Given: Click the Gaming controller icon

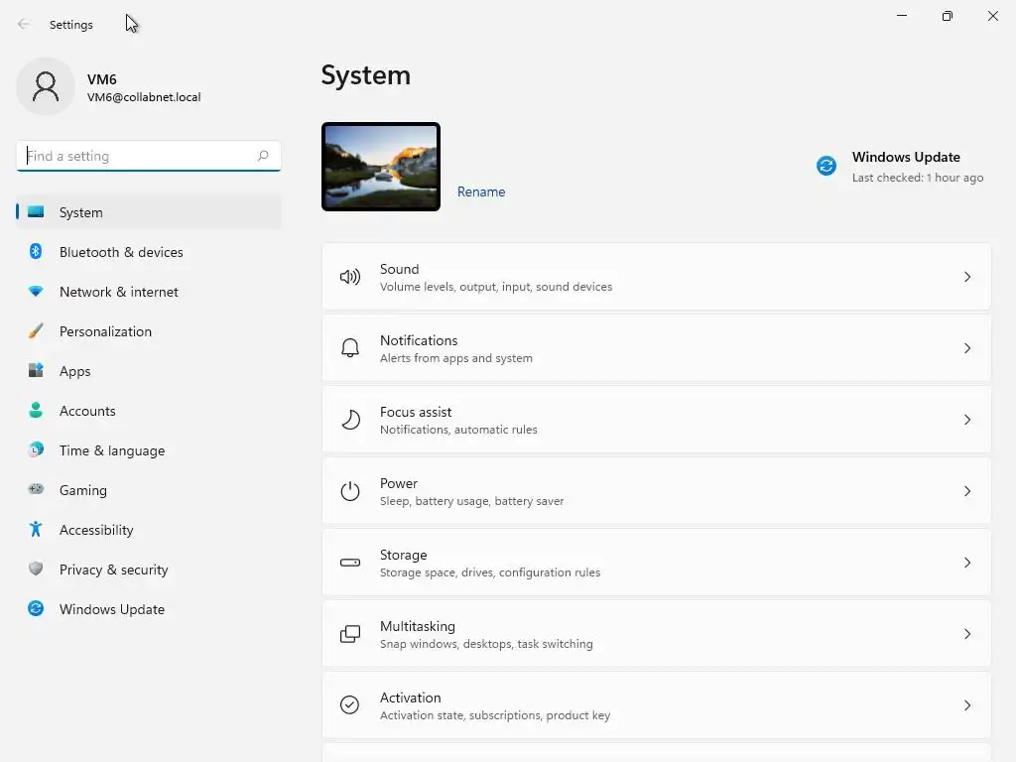Looking at the screenshot, I should [36, 489].
